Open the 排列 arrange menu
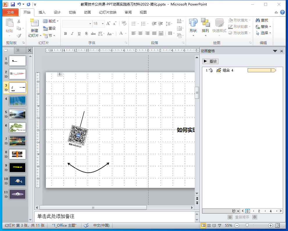Screen dimensions: 288x231 [x=205, y=27]
